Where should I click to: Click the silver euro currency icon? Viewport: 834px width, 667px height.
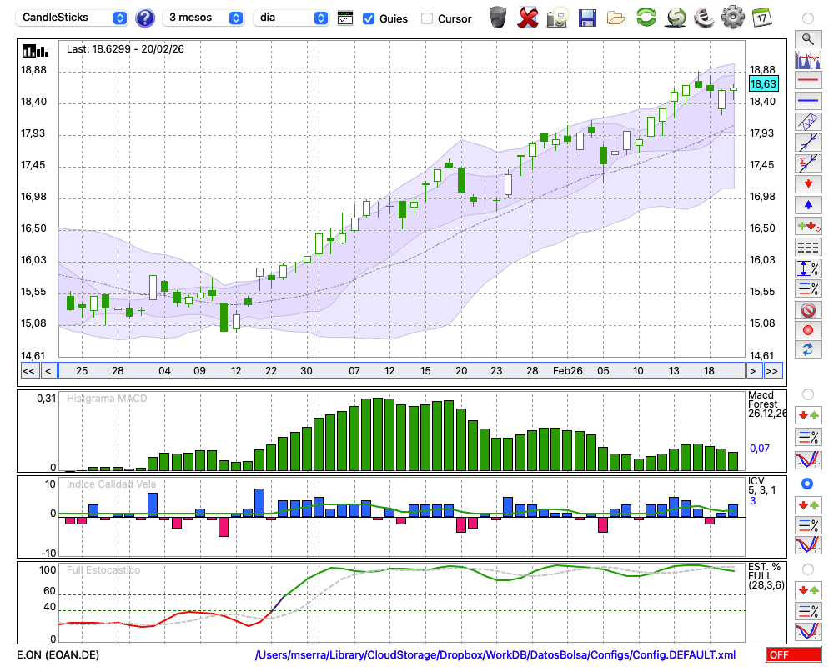[x=704, y=18]
